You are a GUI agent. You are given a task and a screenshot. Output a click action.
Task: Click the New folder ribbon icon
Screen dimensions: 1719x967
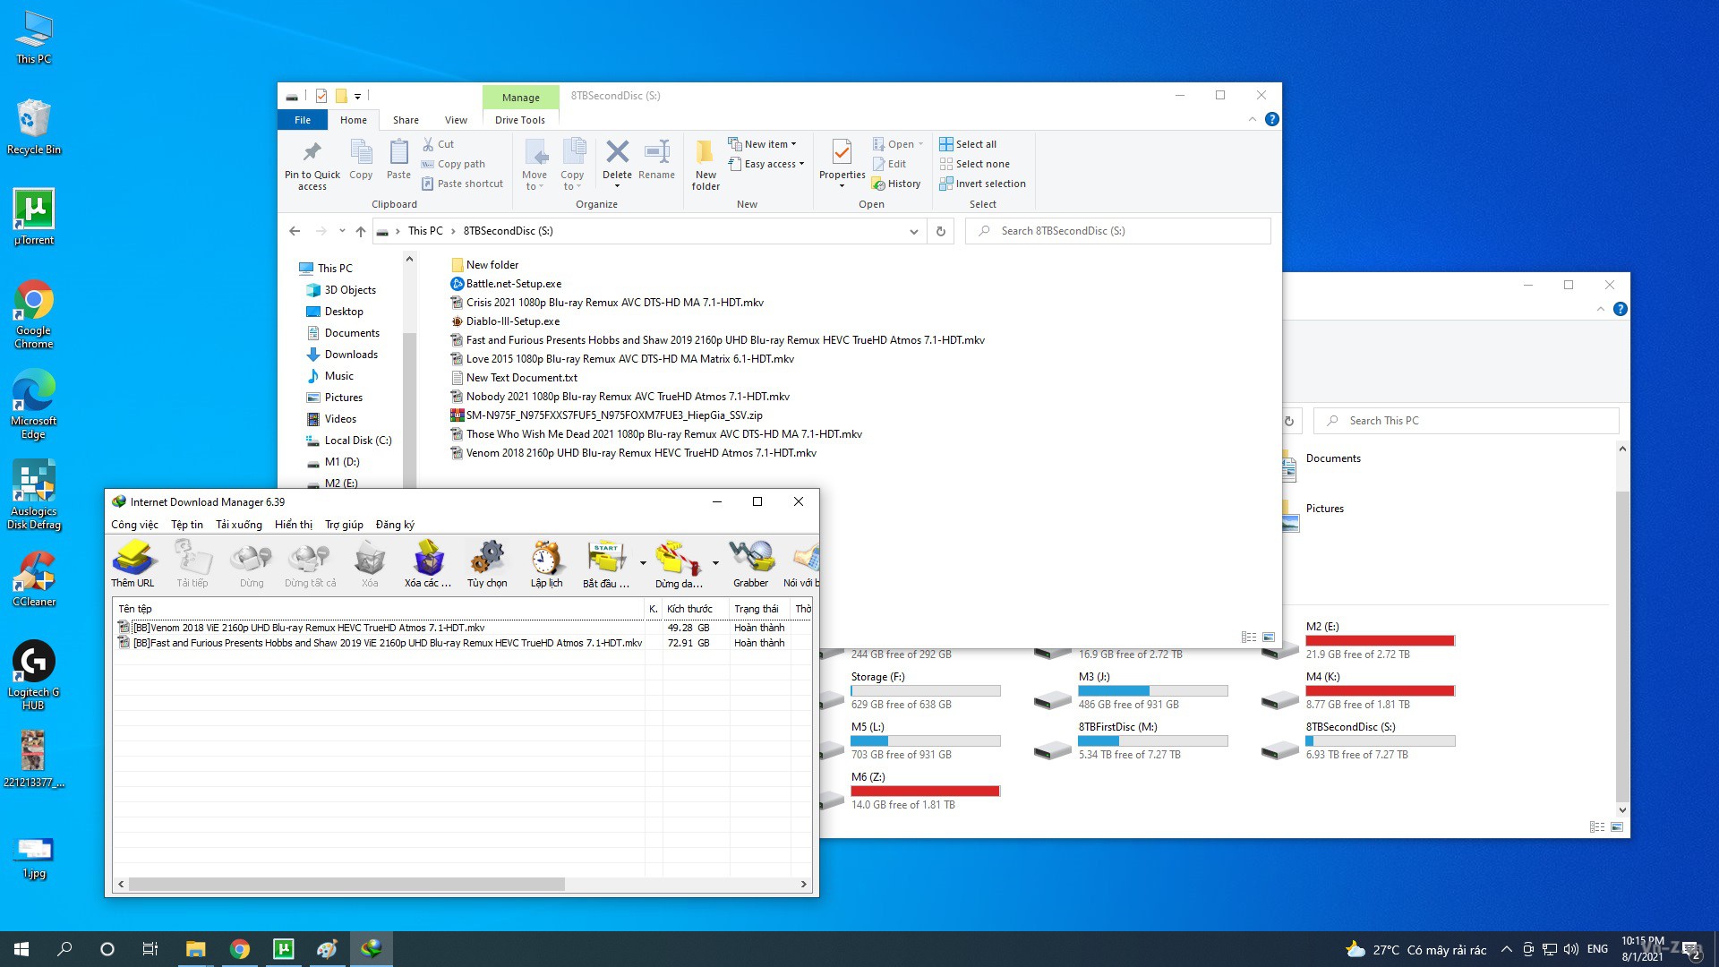(x=706, y=166)
